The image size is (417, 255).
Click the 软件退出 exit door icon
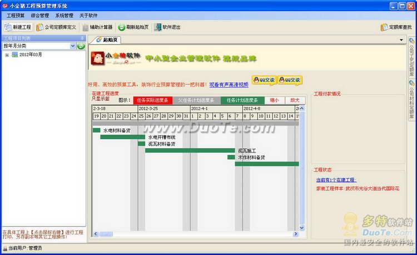coord(158,27)
